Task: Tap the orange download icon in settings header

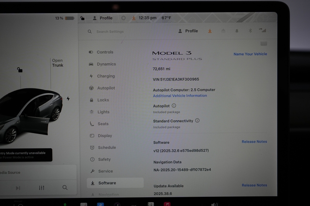Action: tap(210, 31)
